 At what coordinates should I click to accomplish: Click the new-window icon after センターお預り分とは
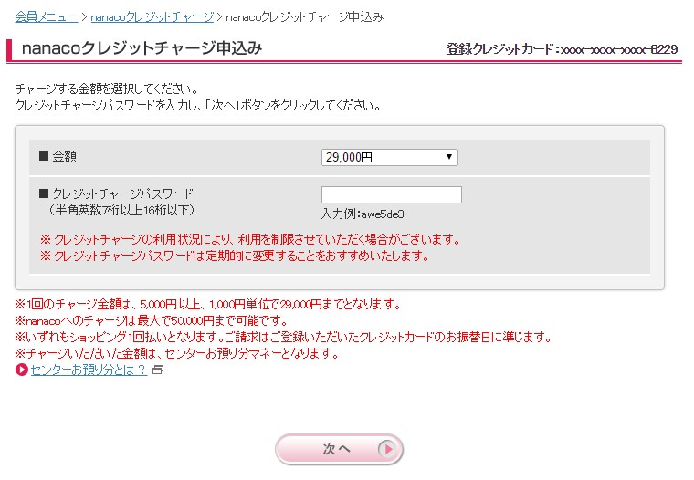pos(158,370)
